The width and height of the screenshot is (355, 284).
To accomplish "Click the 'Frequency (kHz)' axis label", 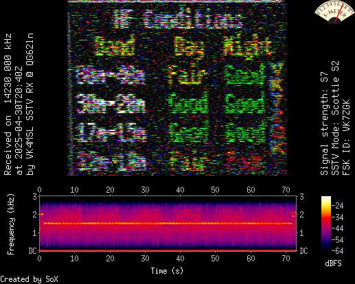I will tap(10, 224).
